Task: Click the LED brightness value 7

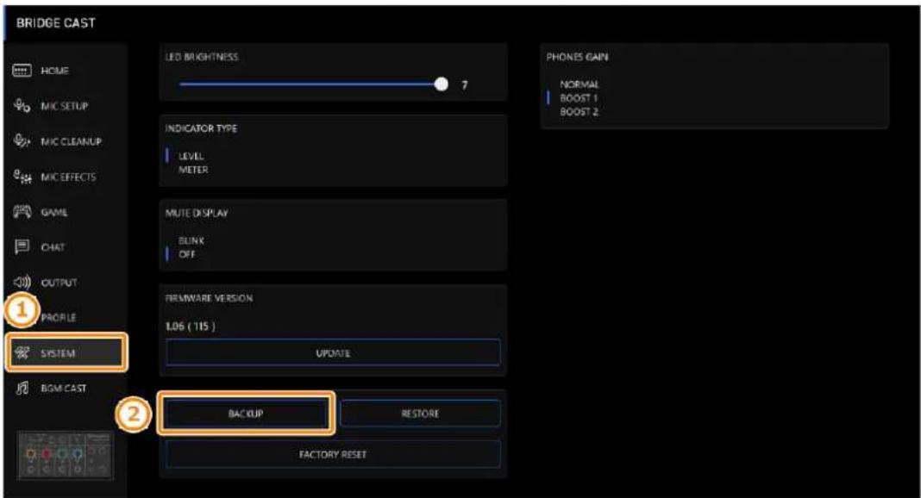Action: coord(465,85)
